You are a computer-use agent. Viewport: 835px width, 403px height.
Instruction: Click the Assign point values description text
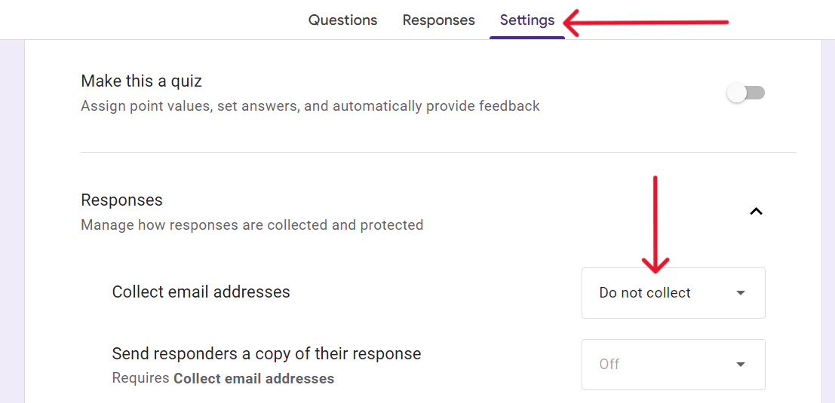(x=310, y=106)
